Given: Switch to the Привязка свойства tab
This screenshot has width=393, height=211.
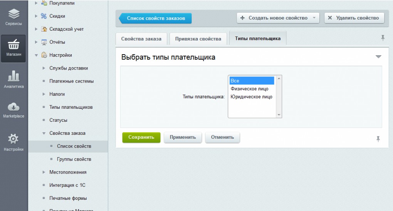Looking at the screenshot, I should [198, 39].
